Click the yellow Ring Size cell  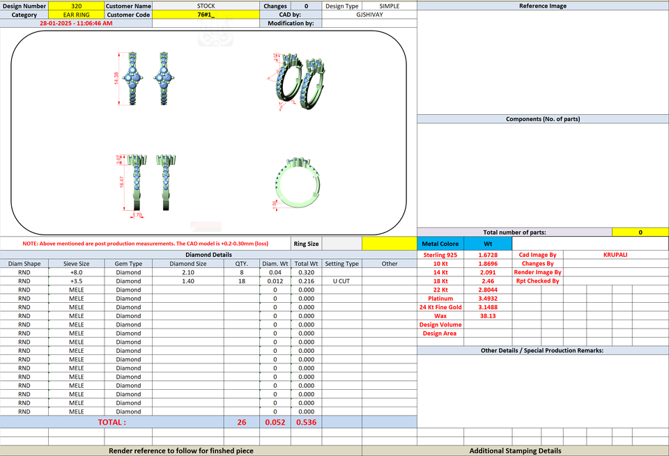click(x=389, y=244)
